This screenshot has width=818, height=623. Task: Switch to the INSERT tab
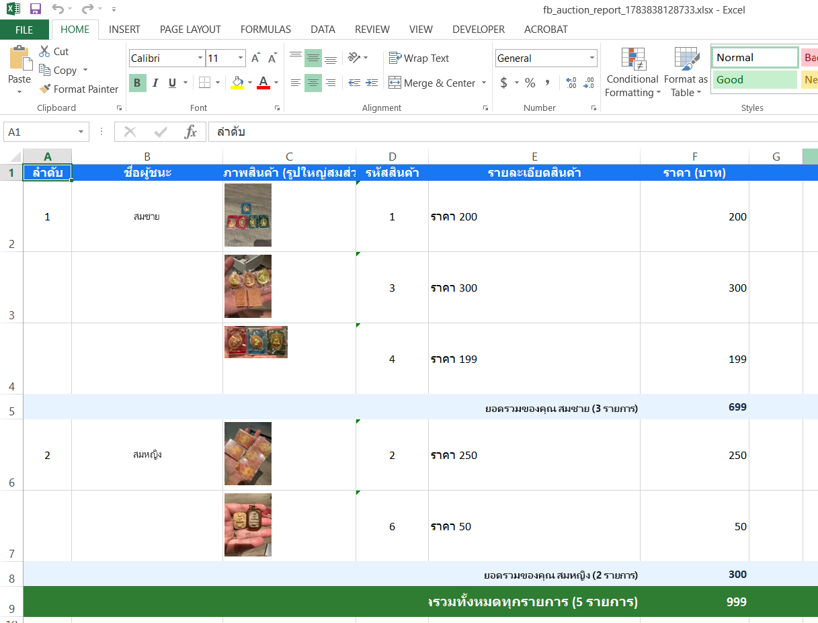124,30
